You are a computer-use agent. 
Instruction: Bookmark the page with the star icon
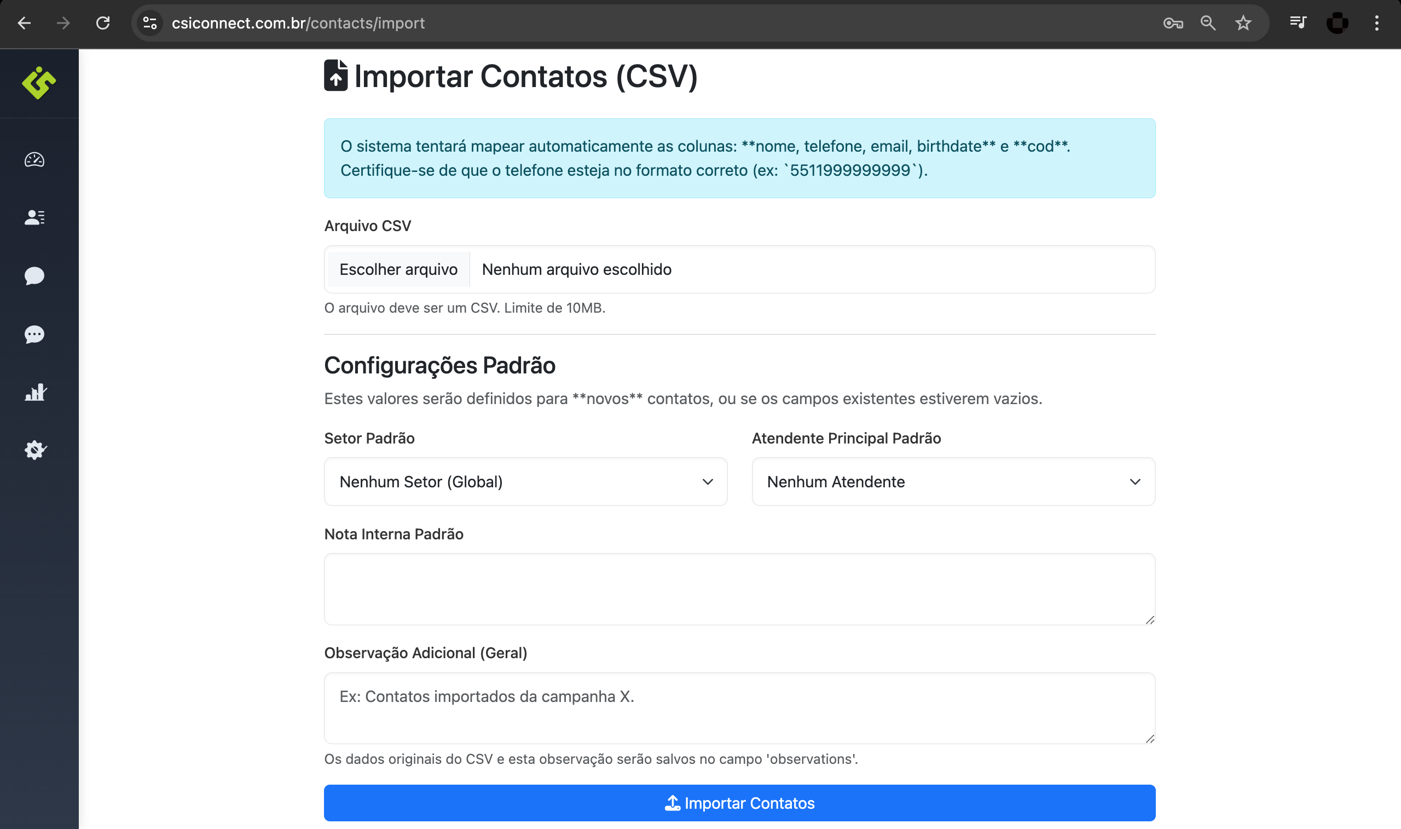1243,23
